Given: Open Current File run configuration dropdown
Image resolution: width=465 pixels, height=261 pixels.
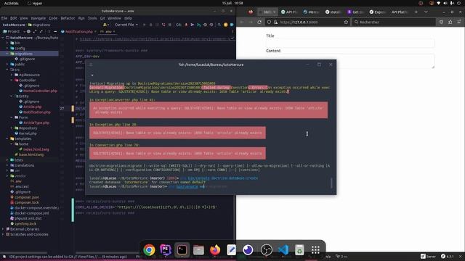Looking at the screenshot, I should point(126,25).
